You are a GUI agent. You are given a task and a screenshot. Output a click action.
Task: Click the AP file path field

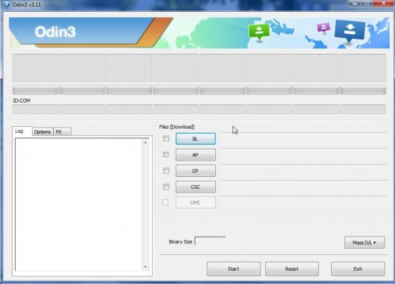[x=304, y=154]
